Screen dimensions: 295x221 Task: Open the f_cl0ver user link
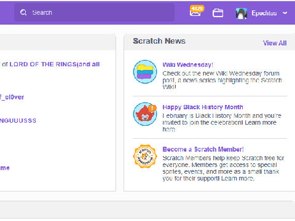pyautogui.click(x=12, y=97)
